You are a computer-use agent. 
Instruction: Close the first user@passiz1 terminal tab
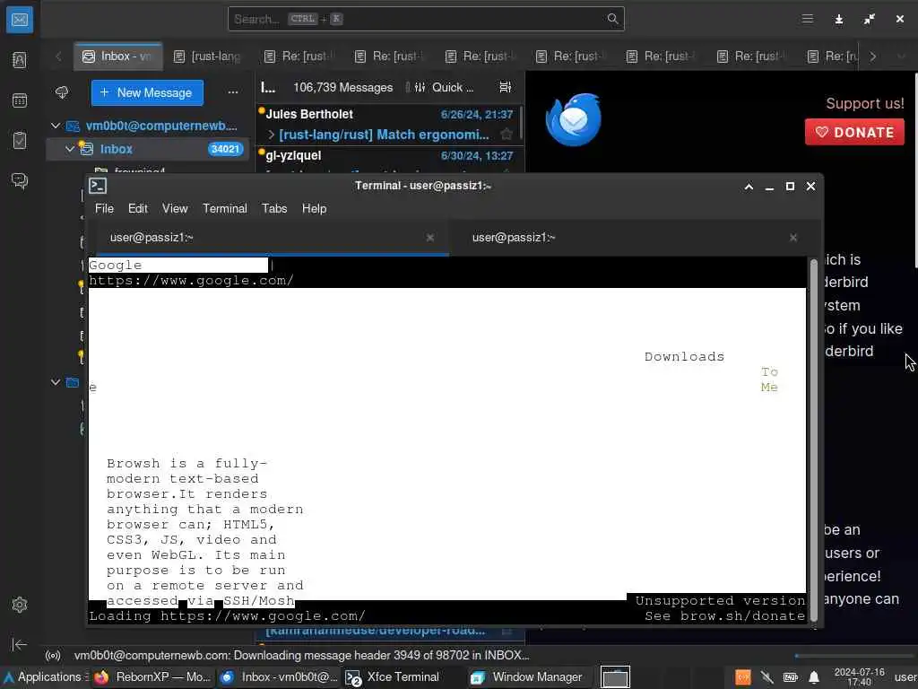(x=430, y=237)
